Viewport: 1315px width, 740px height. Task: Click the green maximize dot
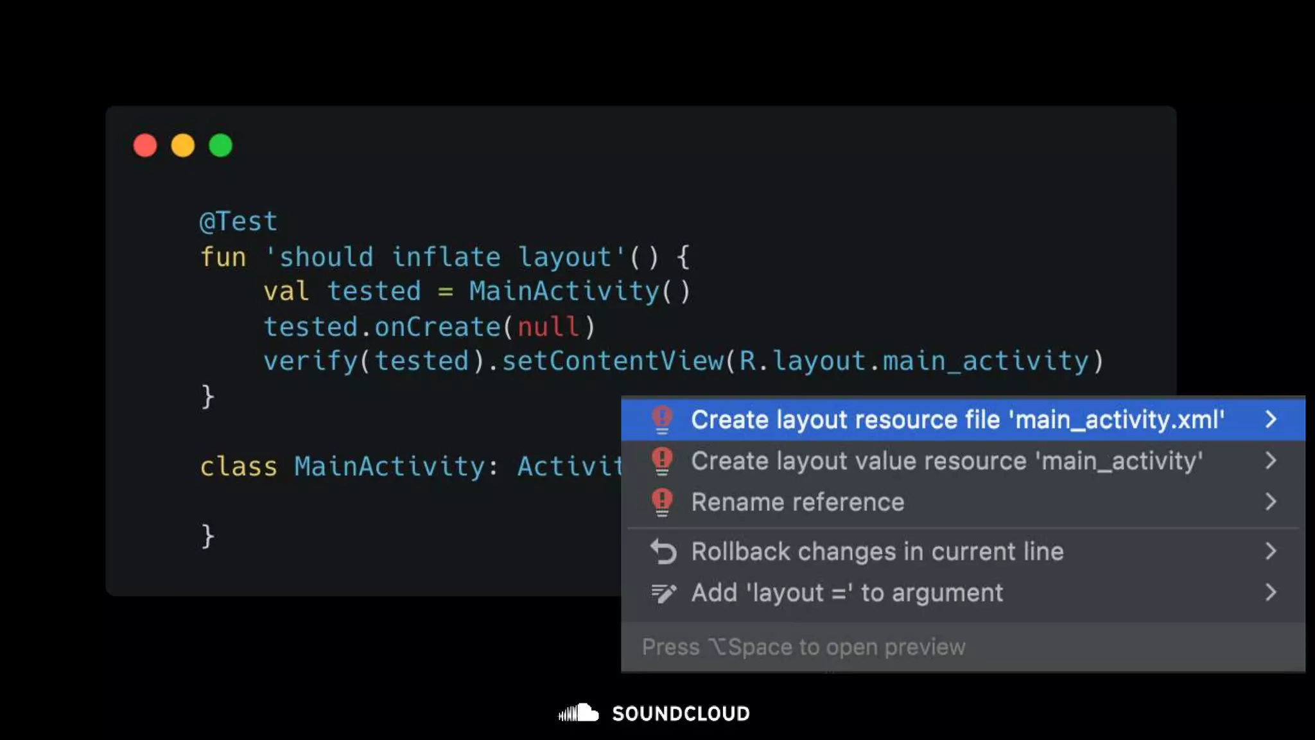[x=221, y=145]
